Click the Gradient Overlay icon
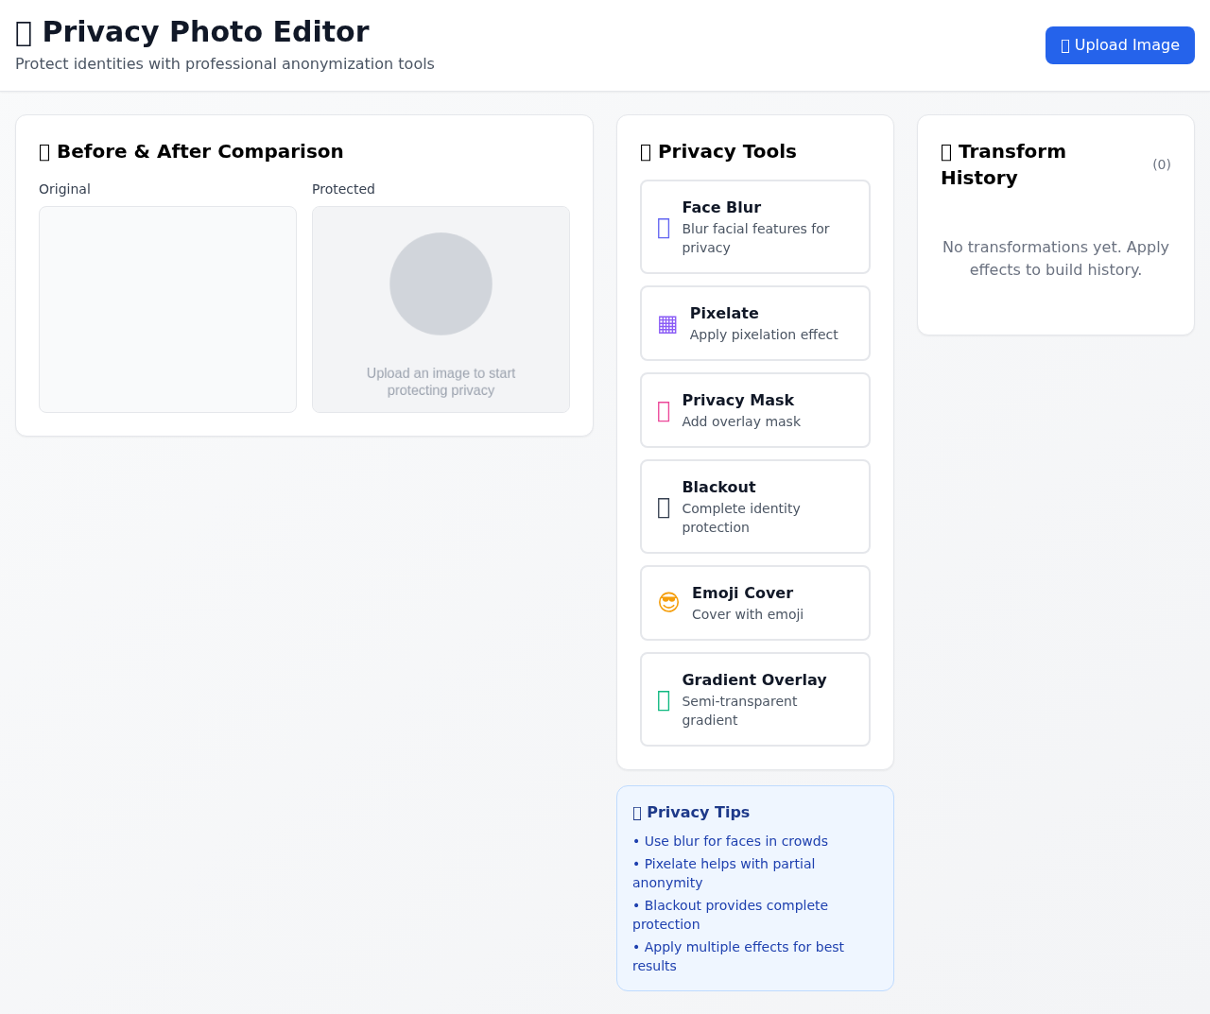Image resolution: width=1210 pixels, height=1014 pixels. [665, 699]
